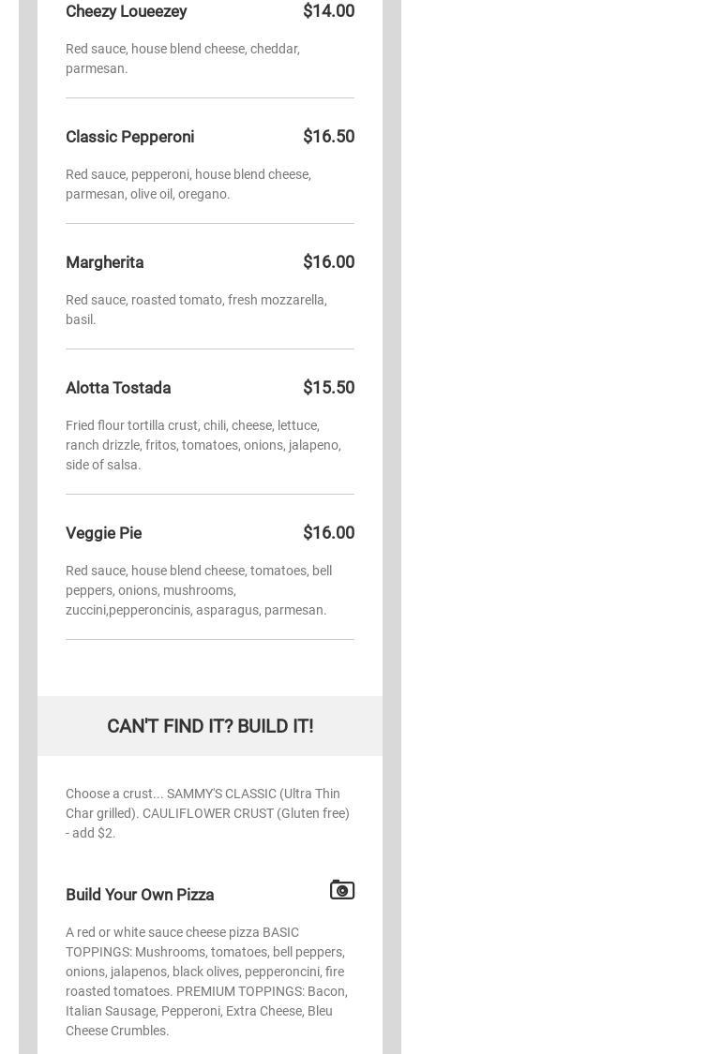Screen dimensions: 722x1054
Task: Open the Margherita pizza entry
Action: (104, 262)
